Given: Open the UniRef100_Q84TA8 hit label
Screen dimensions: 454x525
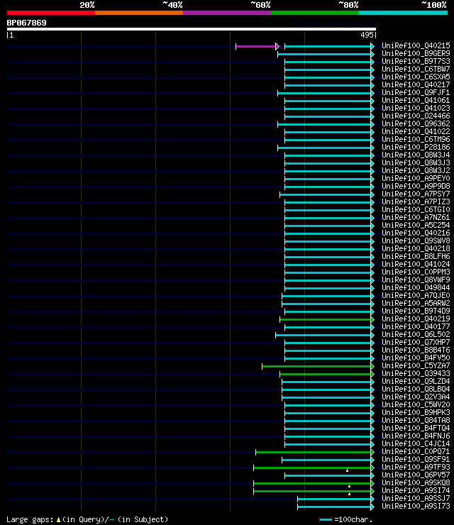Looking at the screenshot, I should click(x=416, y=420).
